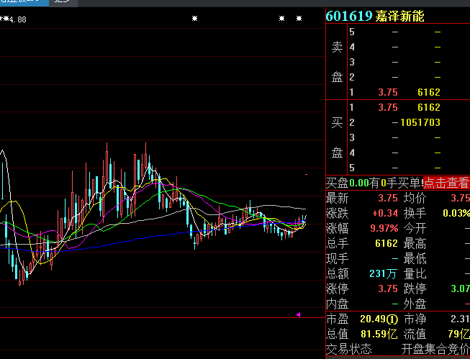Click the 点击查看 red button
The image size is (470, 359).
[x=446, y=183]
